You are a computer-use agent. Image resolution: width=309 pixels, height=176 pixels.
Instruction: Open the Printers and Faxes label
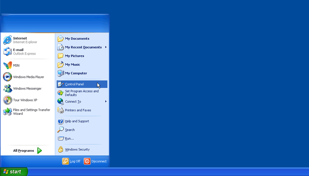78,110
